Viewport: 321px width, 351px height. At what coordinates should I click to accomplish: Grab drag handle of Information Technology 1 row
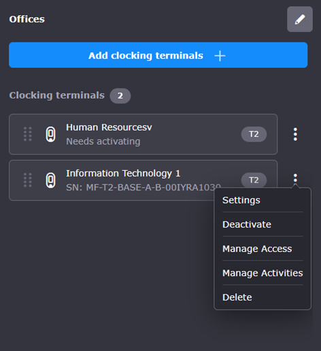pyautogui.click(x=28, y=180)
